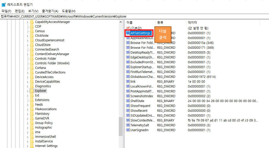Click the (기본값) string value icon
The height and width of the screenshot is (148, 269).
[128, 28]
